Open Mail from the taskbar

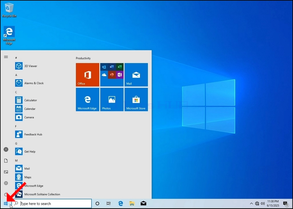(143, 203)
